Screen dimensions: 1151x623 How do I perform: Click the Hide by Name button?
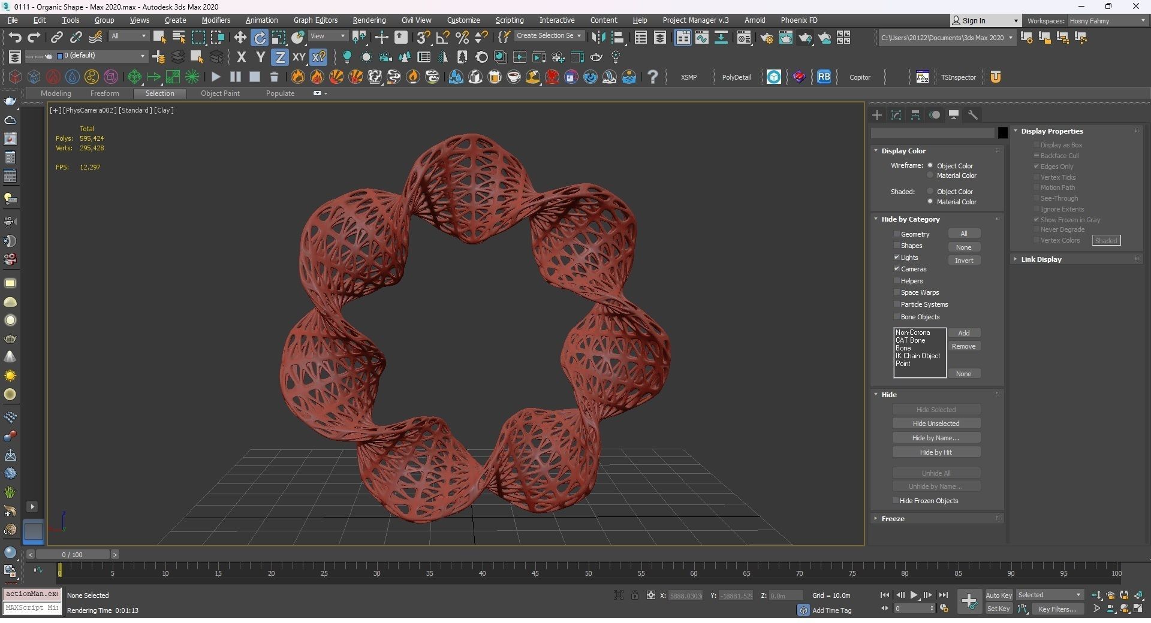tap(936, 438)
